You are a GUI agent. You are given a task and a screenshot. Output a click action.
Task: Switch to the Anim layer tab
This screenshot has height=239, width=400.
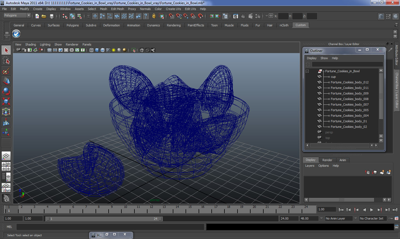point(343,160)
